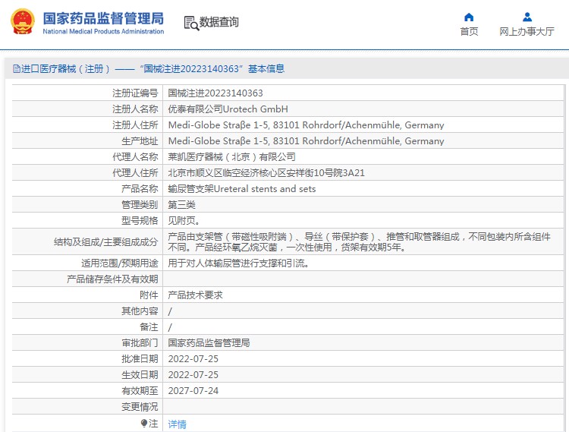Click the 变更情况 row label
Viewport: 569px width, 432px height.
coord(140,407)
